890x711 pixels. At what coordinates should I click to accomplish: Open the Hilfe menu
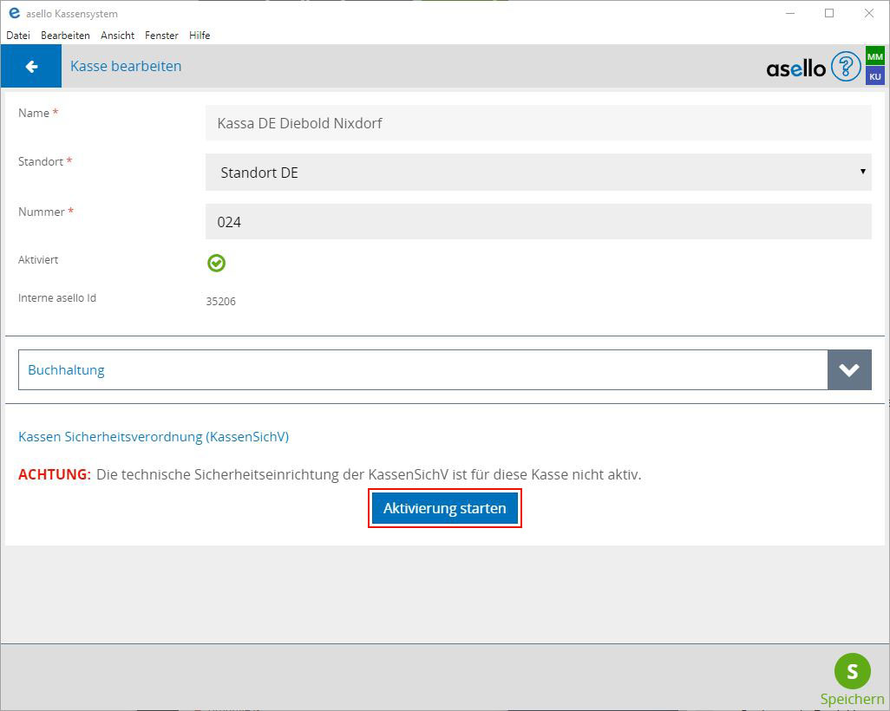[x=200, y=36]
